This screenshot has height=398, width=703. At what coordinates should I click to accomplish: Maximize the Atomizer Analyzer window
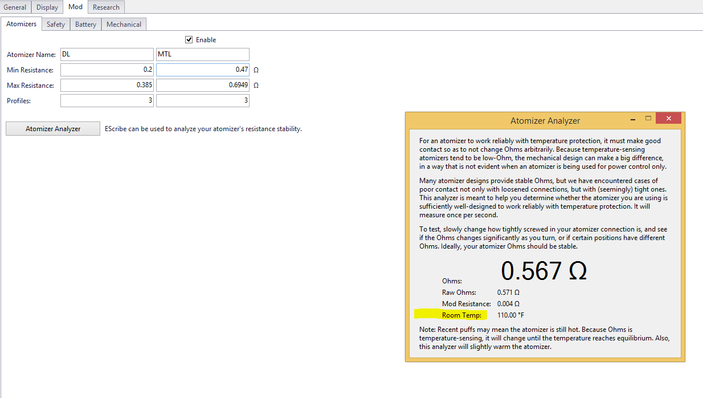(x=648, y=119)
